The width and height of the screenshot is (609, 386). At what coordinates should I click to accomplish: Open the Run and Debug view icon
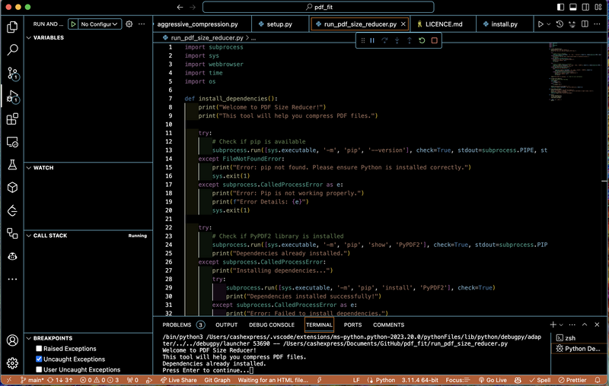(x=12, y=96)
